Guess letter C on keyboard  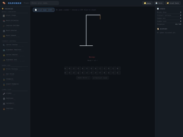(75, 68)
